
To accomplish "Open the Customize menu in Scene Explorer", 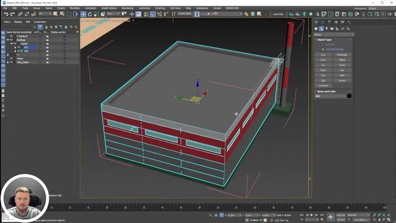I will click(40, 22).
